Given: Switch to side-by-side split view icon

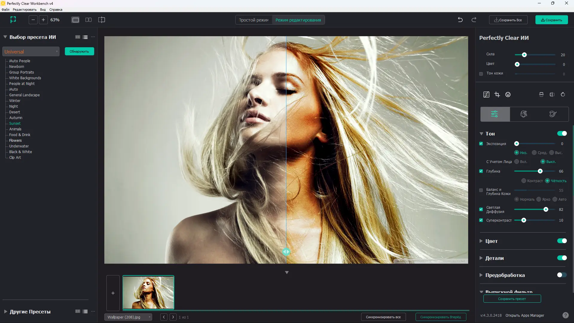Looking at the screenshot, I should pos(88,20).
